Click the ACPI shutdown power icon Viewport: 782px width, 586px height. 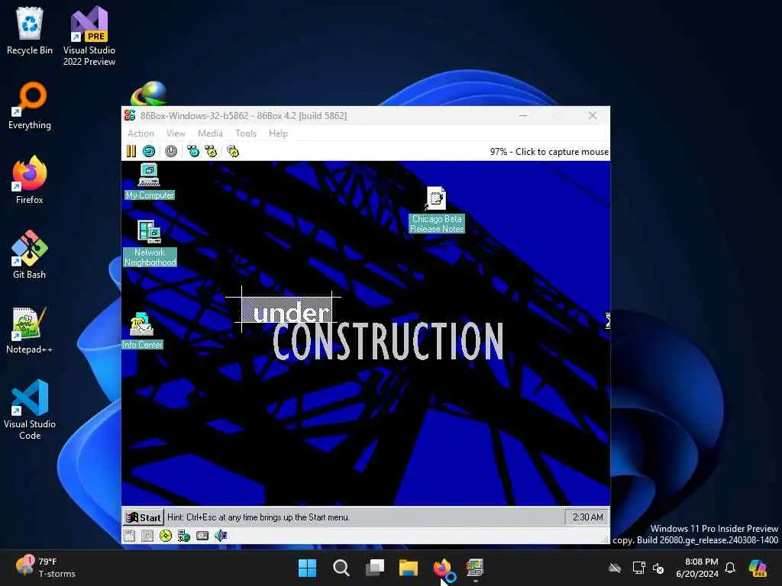pos(171,151)
